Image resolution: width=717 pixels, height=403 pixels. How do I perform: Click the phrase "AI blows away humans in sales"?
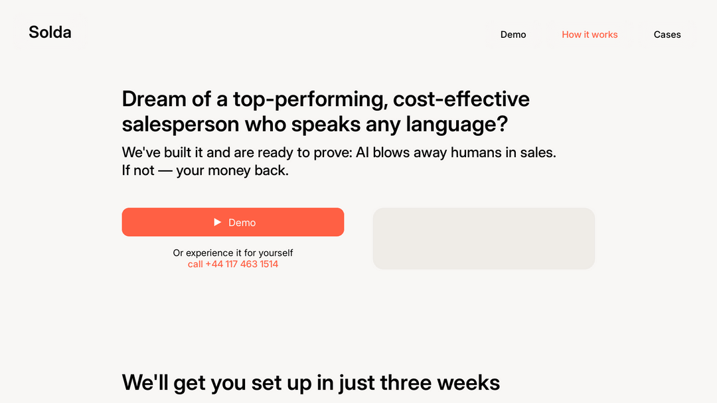click(455, 152)
